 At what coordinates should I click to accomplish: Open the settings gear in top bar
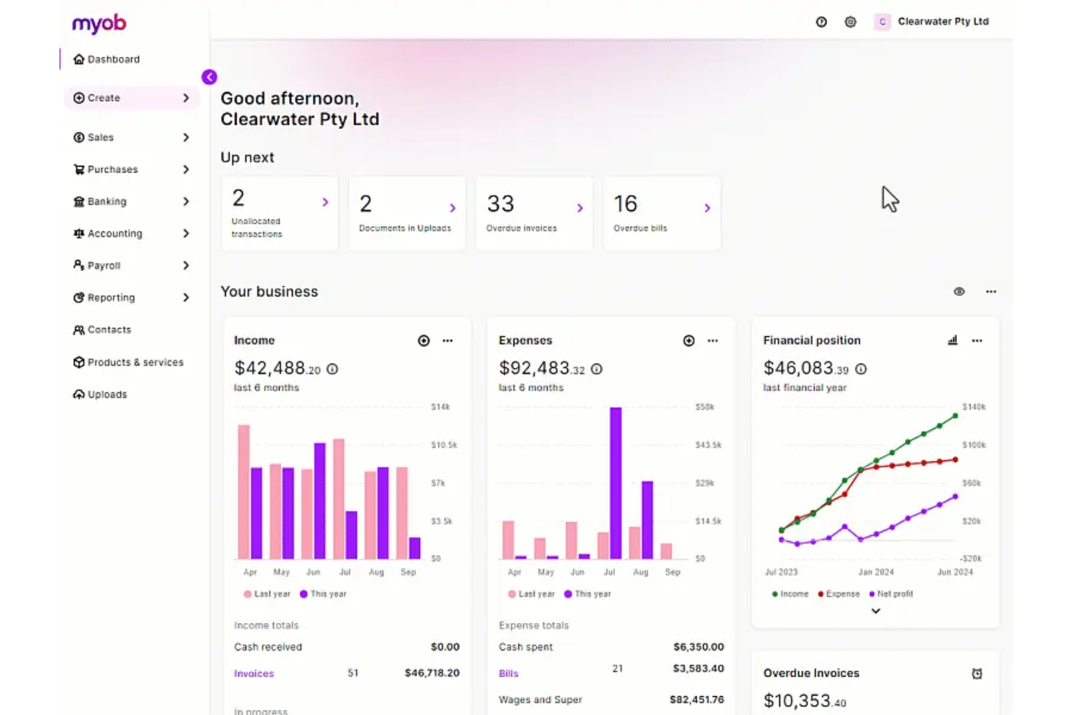point(850,22)
